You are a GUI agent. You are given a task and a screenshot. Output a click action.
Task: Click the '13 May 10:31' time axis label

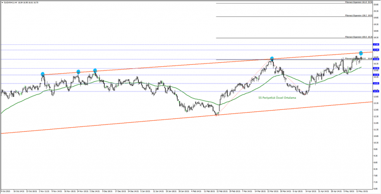(x=362, y=191)
